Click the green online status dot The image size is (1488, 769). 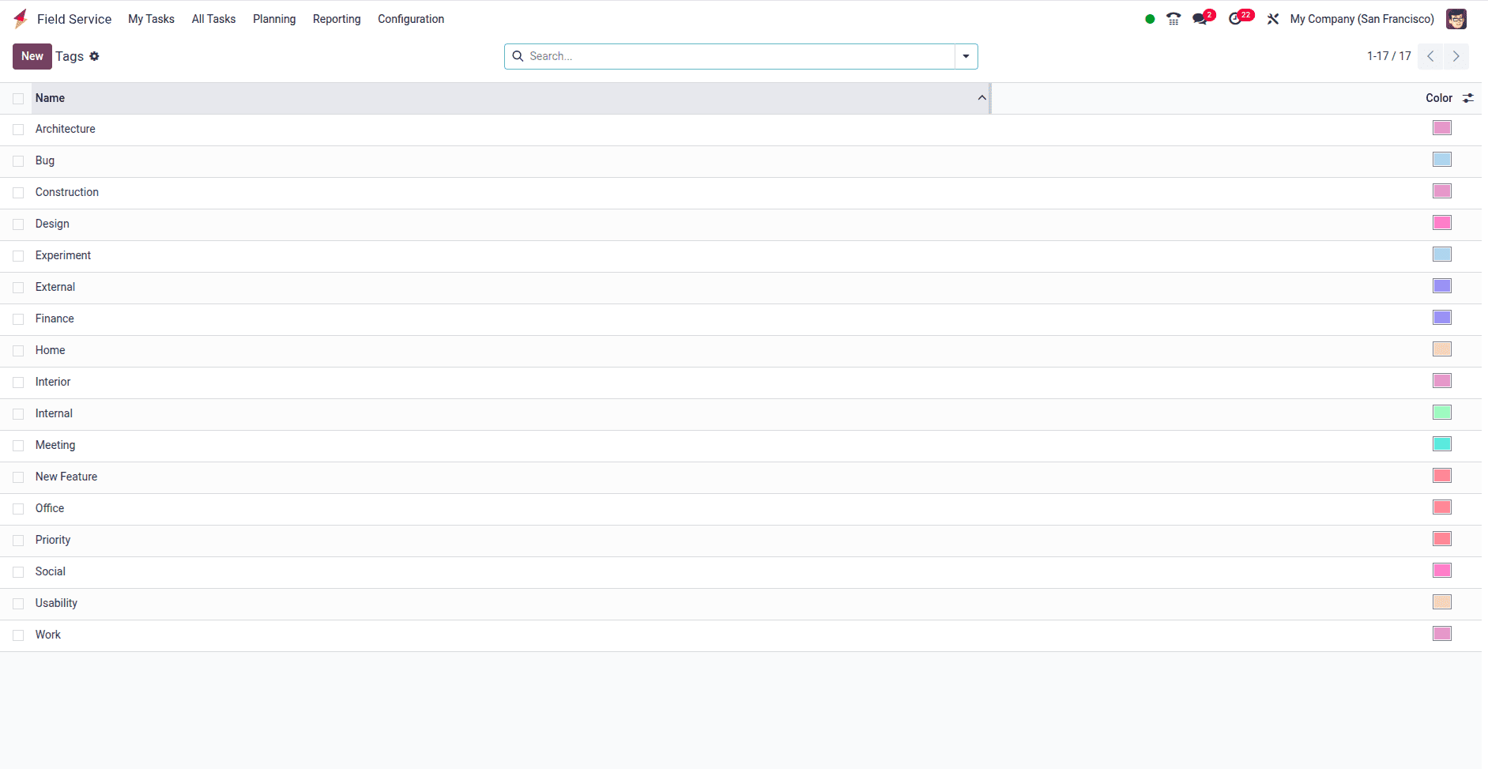(x=1150, y=19)
